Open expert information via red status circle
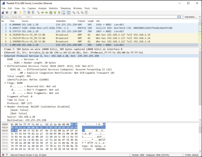Image resolution: width=202 pixels, height=157 pixels. point(3,155)
